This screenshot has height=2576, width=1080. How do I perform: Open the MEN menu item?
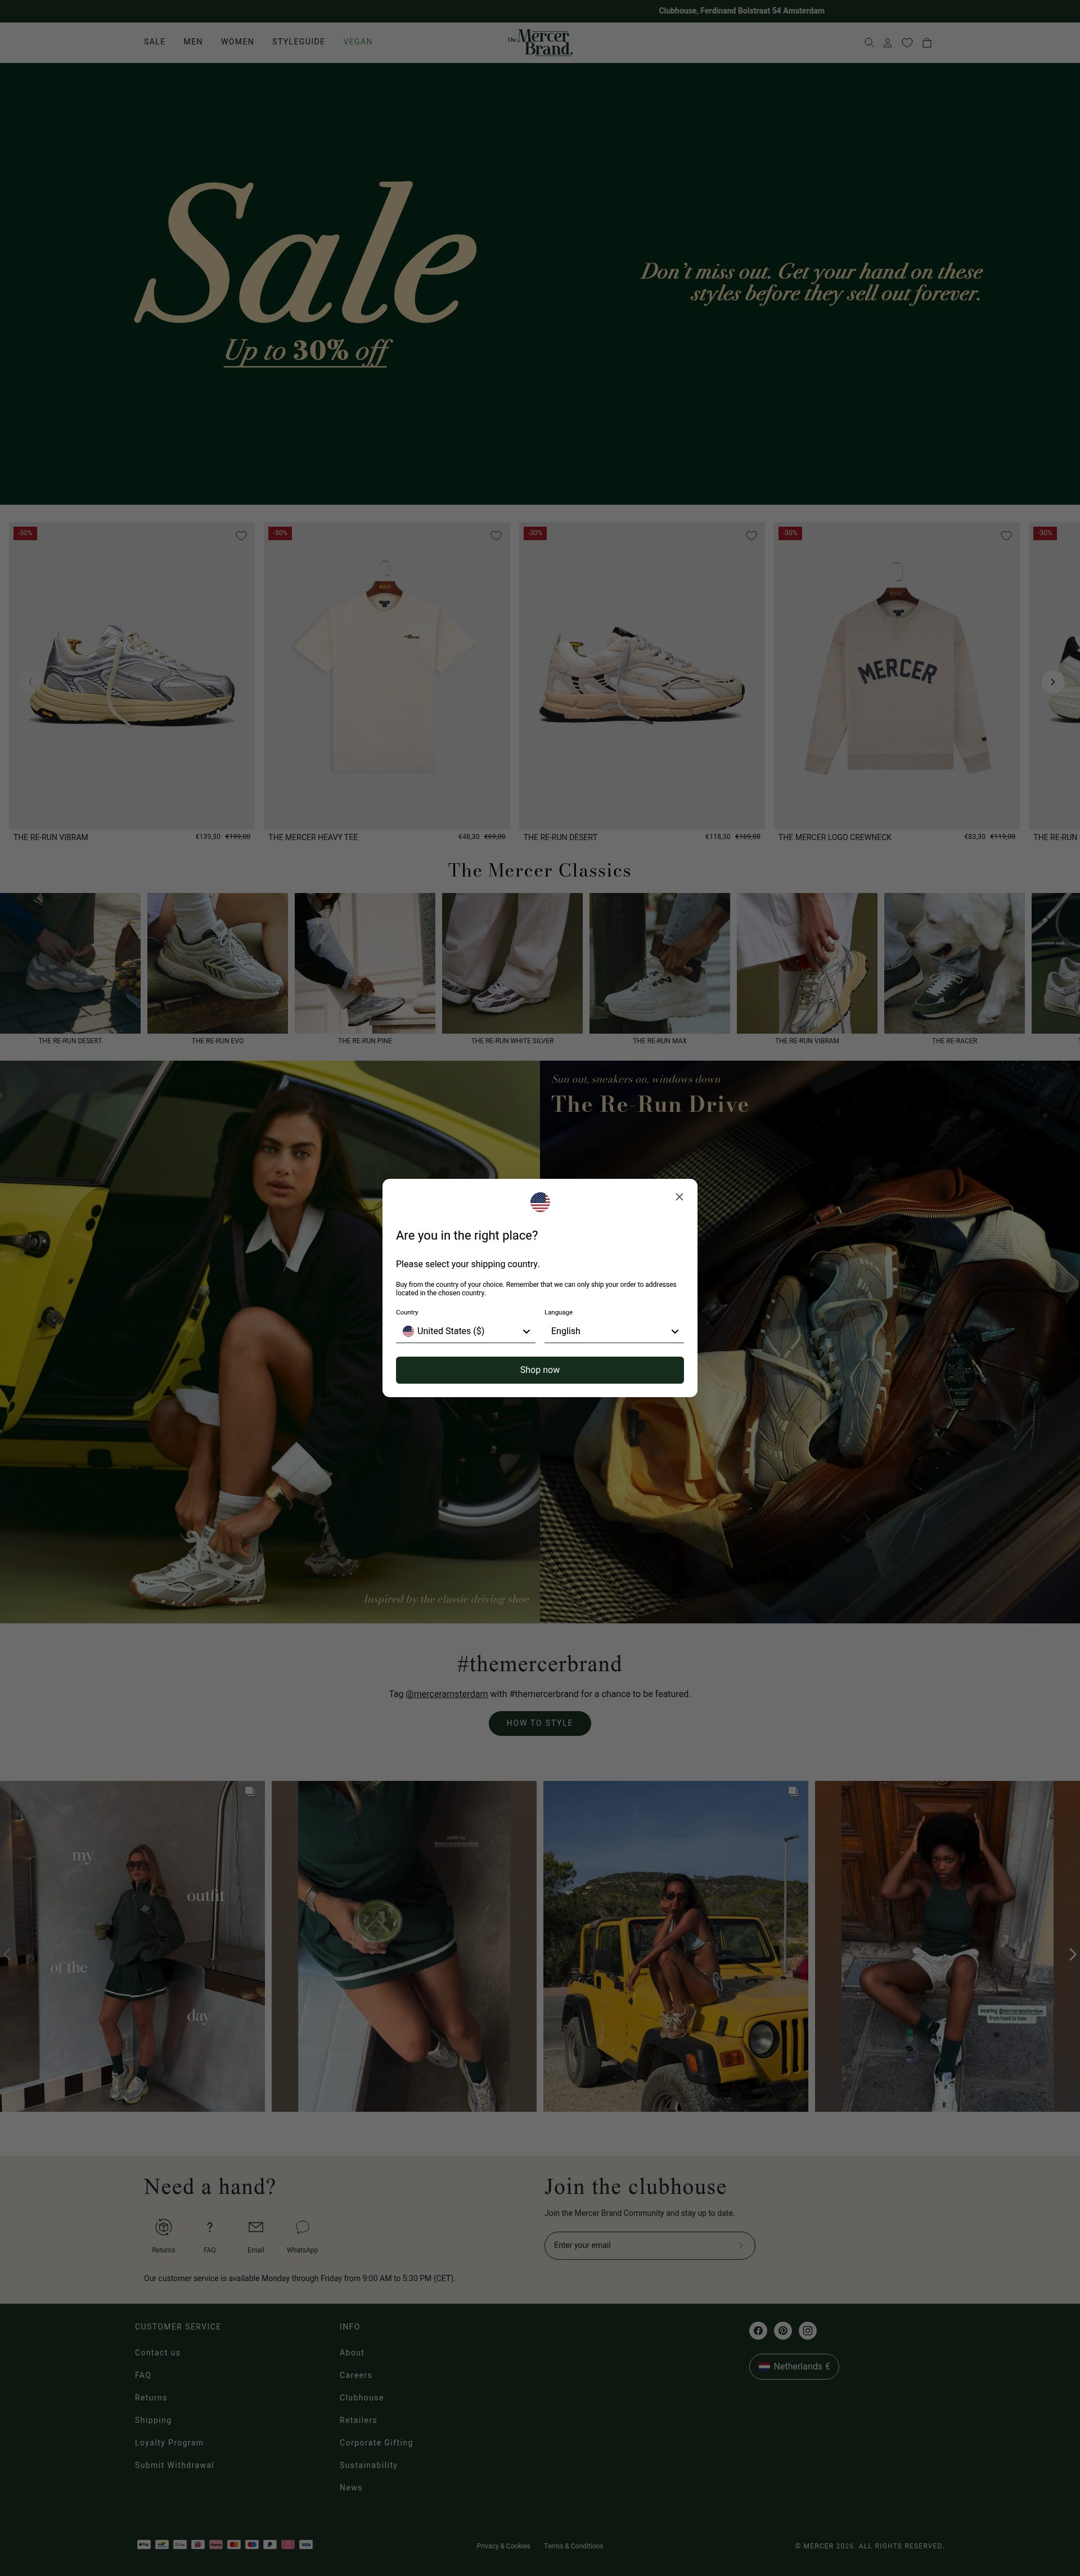193,42
